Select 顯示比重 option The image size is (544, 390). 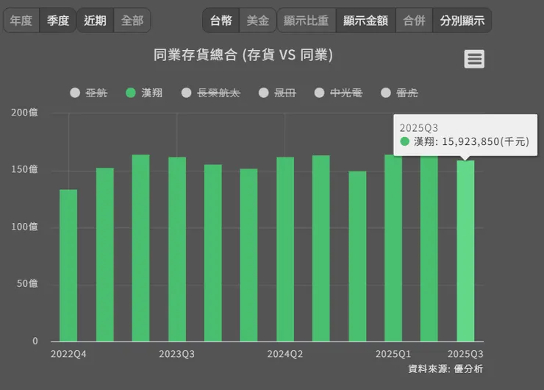(307, 21)
